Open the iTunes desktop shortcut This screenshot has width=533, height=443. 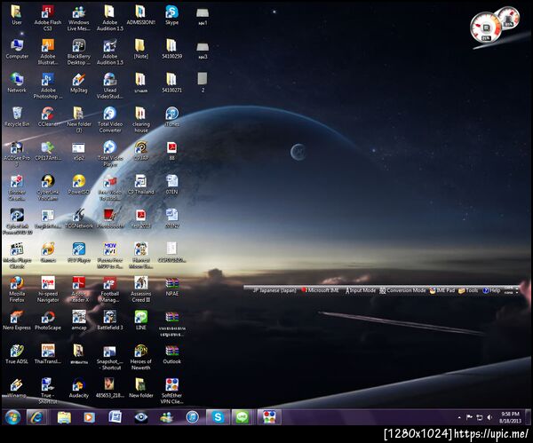tap(171, 116)
